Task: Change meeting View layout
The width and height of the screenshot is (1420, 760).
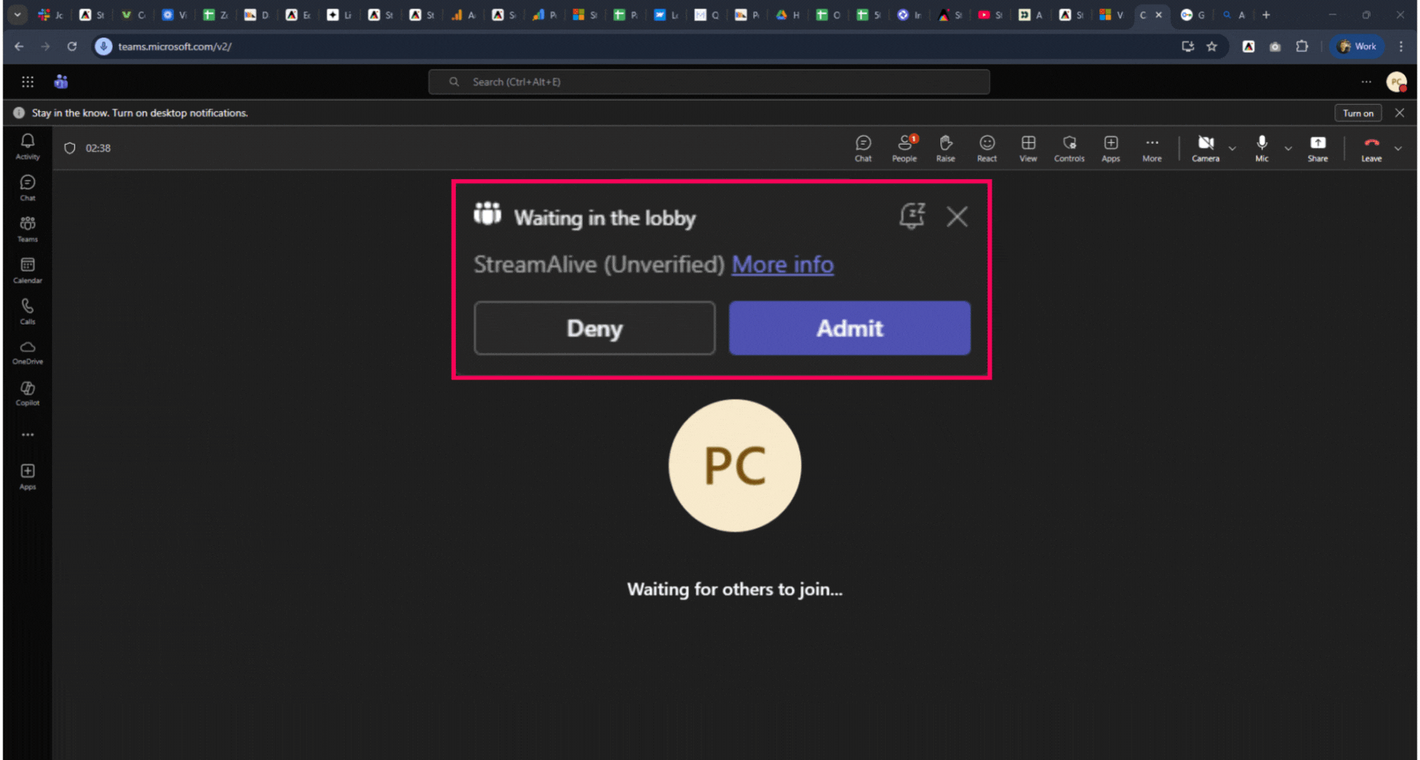Action: (1028, 148)
